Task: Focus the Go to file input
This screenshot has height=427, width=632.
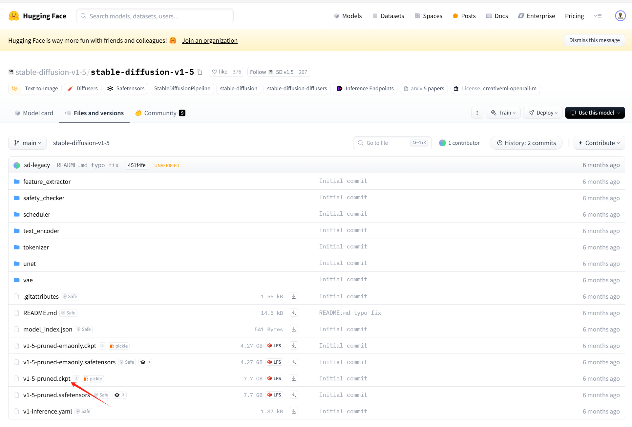Action: (392, 143)
